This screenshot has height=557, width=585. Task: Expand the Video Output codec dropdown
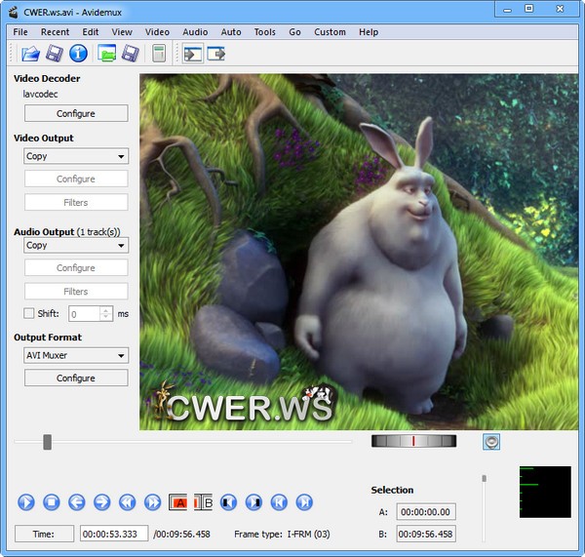pos(76,156)
